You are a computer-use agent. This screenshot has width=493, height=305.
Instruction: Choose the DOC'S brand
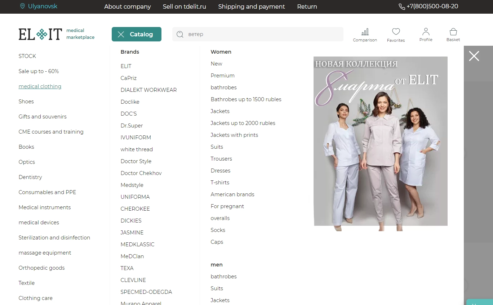pos(129,114)
